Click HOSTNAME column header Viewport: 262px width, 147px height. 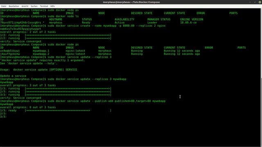(x=56, y=19)
